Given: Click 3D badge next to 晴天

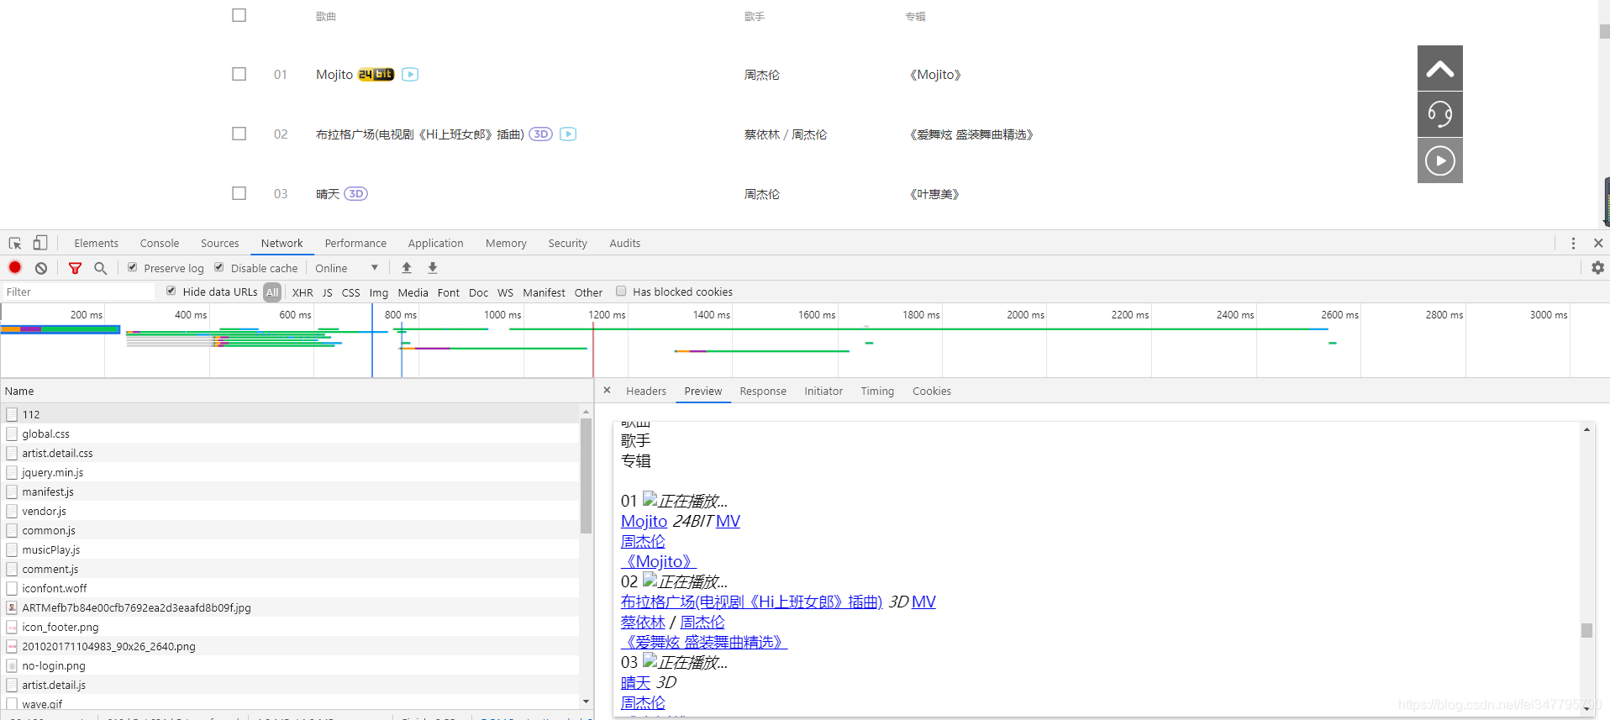Looking at the screenshot, I should pyautogui.click(x=356, y=193).
